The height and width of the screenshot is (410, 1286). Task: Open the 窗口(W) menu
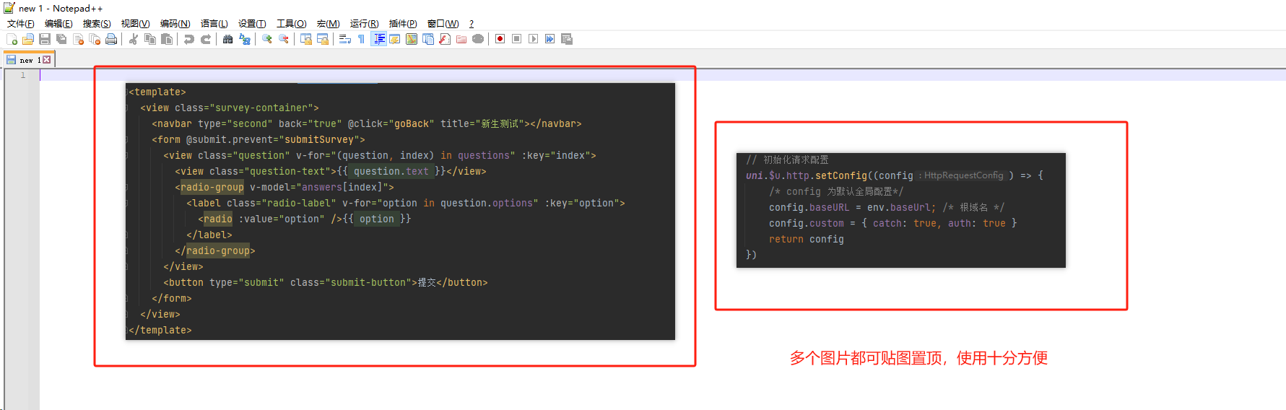pos(443,24)
